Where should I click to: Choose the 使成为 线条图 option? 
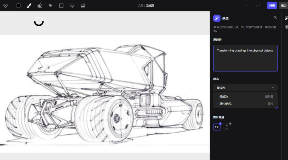[x=245, y=97]
